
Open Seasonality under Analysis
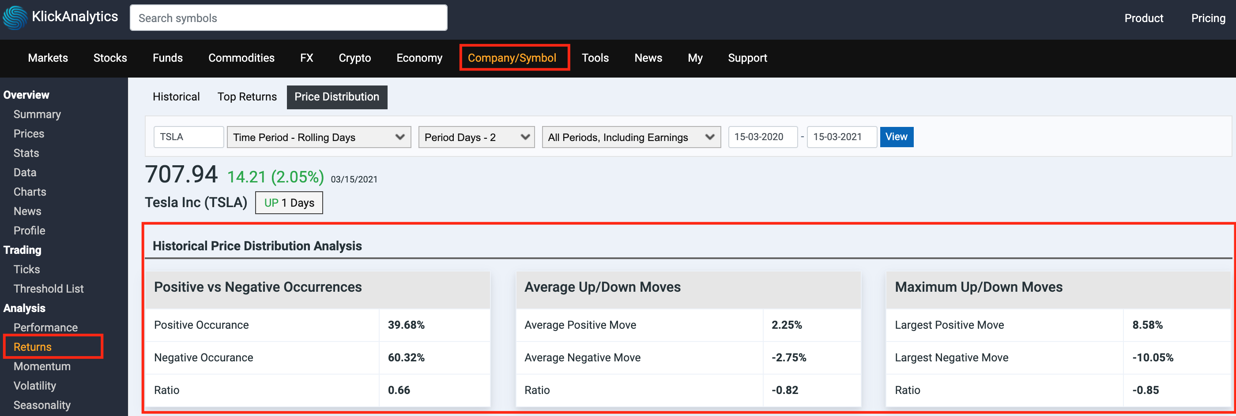click(x=42, y=405)
